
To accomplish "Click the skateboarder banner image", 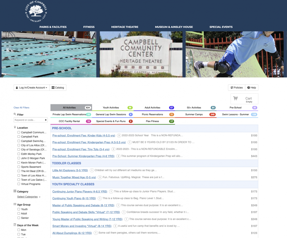I will [235, 54].
